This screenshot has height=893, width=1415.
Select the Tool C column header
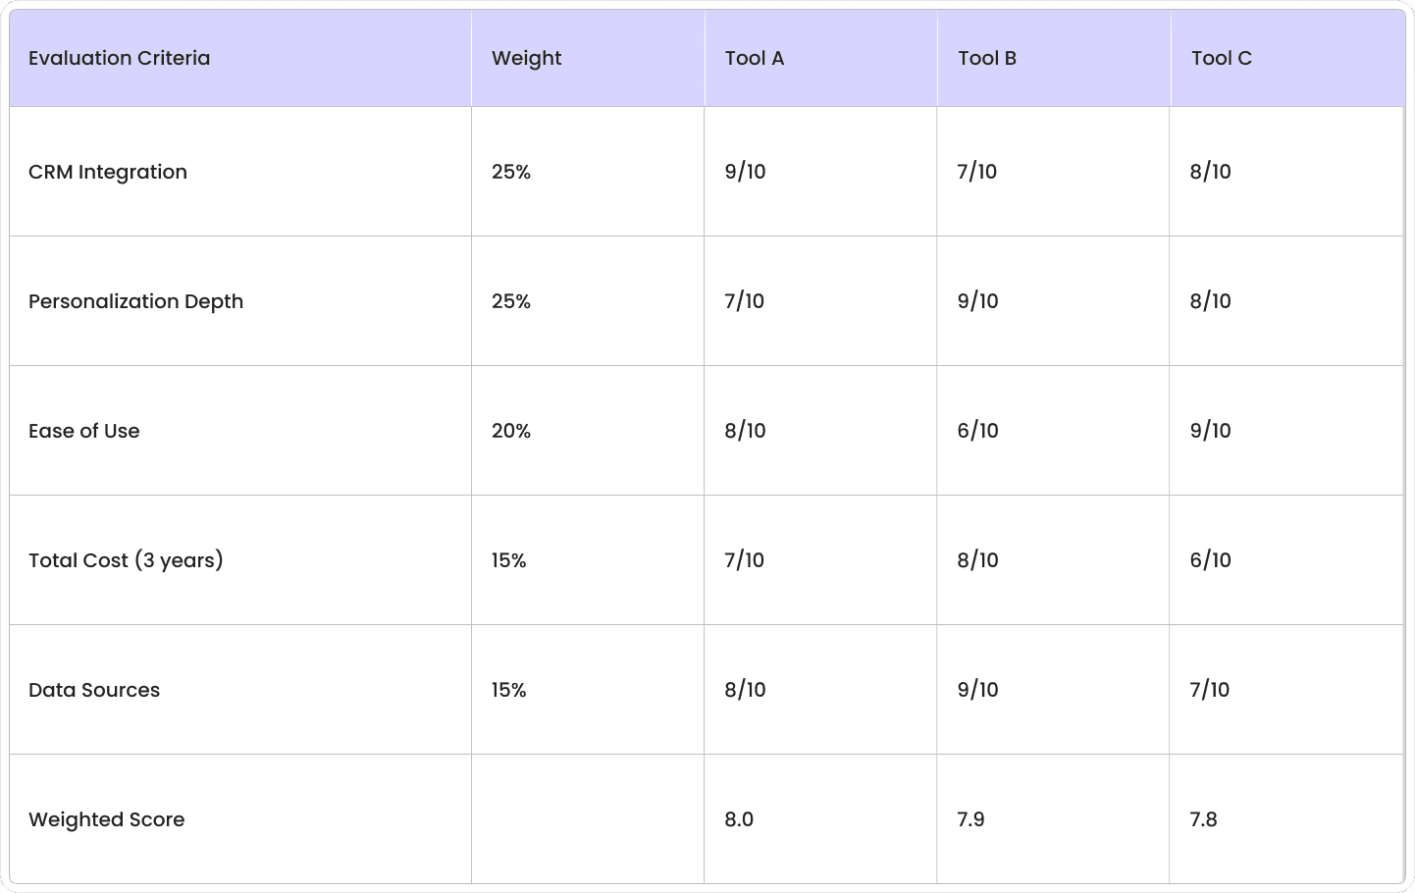pos(1287,58)
